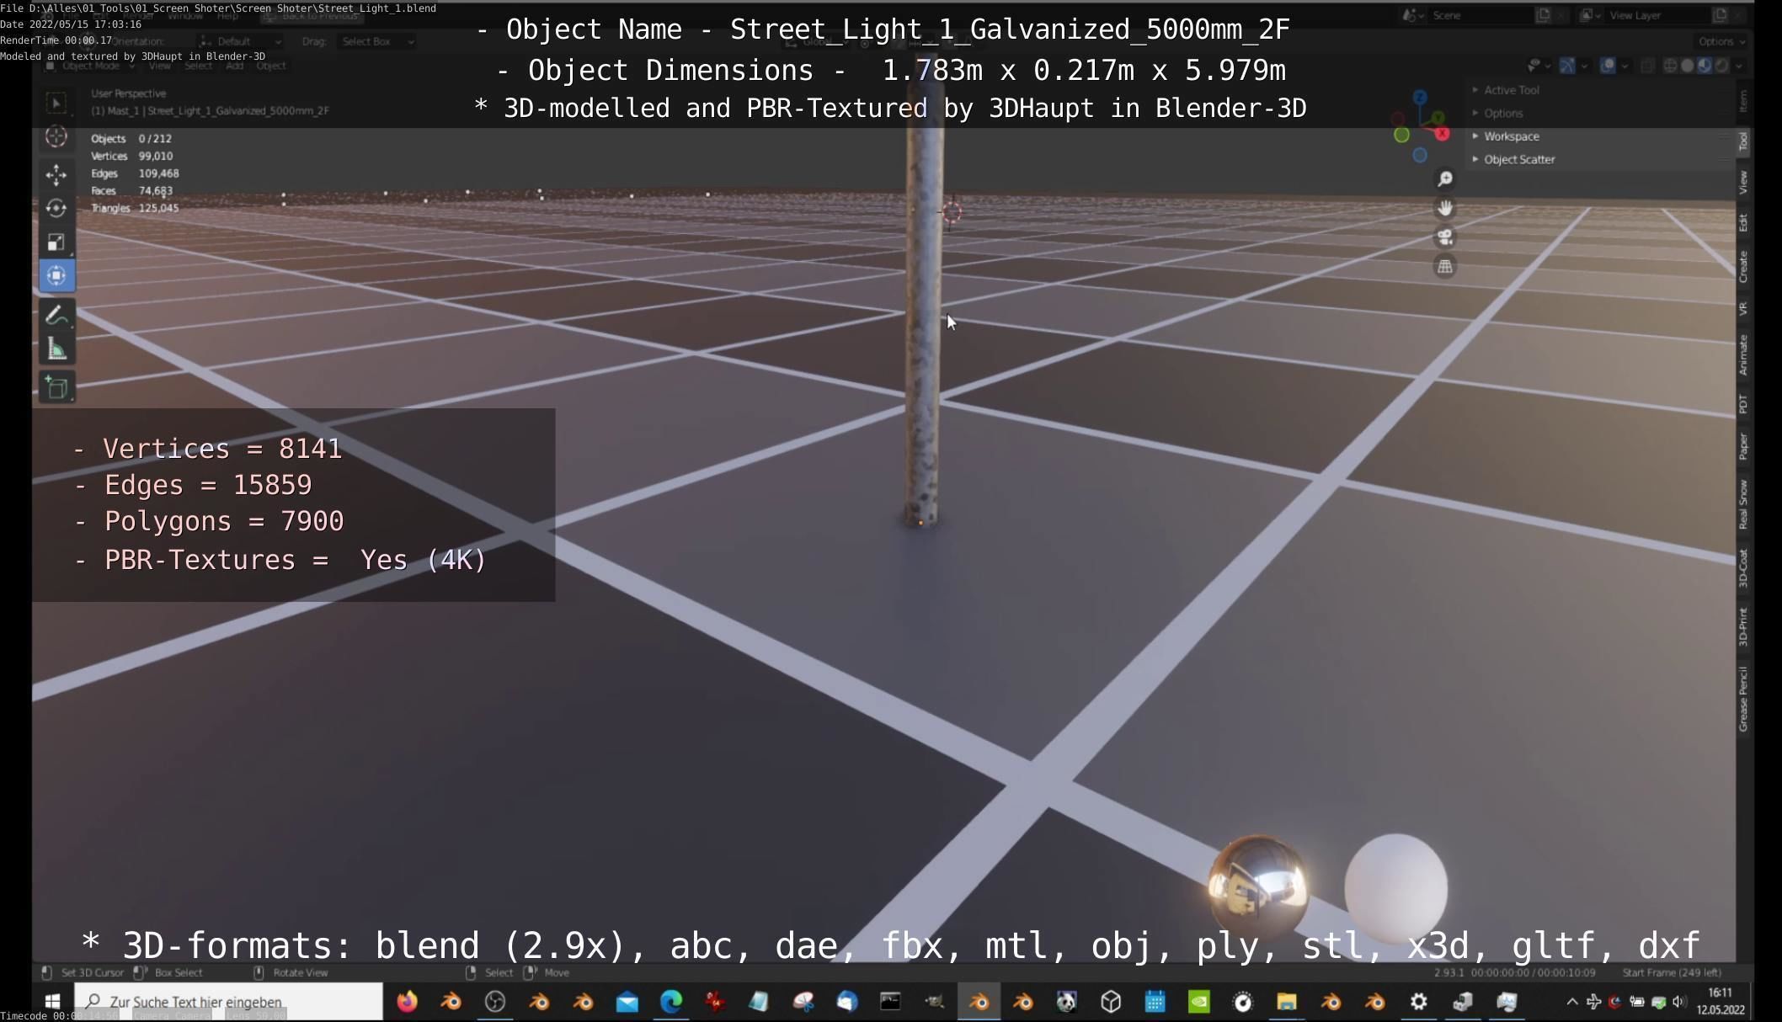Screen dimensions: 1782x1022
Task: Select the Measure tool
Action: pyautogui.click(x=56, y=349)
